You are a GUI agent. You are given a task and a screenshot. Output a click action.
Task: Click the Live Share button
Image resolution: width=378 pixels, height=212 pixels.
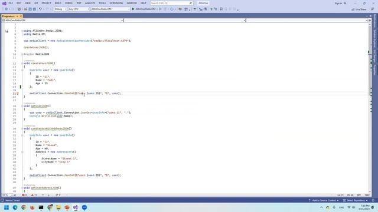[359, 9]
